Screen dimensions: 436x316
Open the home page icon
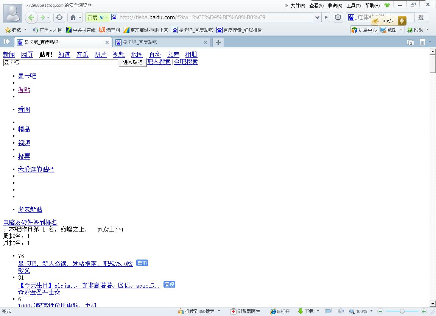pos(73,17)
